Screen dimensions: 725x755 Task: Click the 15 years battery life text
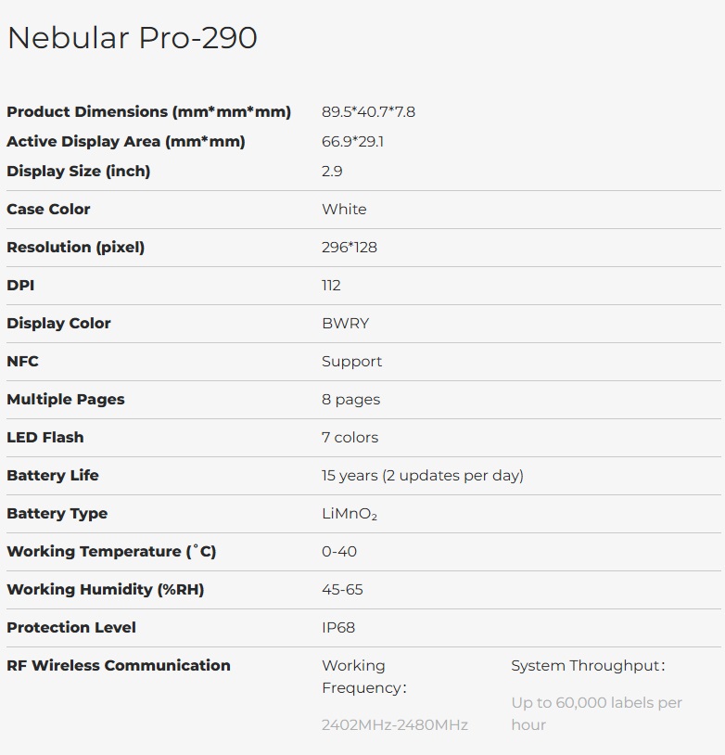[422, 476]
